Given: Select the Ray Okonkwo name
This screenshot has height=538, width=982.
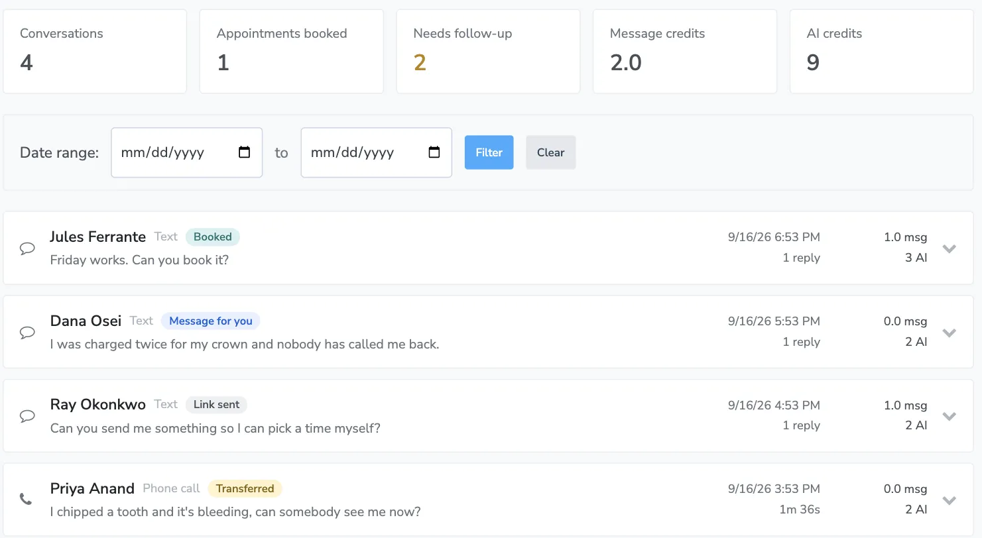Looking at the screenshot, I should [98, 404].
